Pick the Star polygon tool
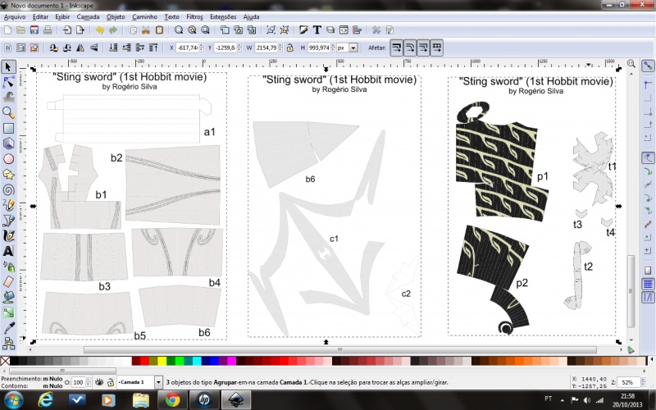The height and width of the screenshot is (410, 656). [8, 175]
